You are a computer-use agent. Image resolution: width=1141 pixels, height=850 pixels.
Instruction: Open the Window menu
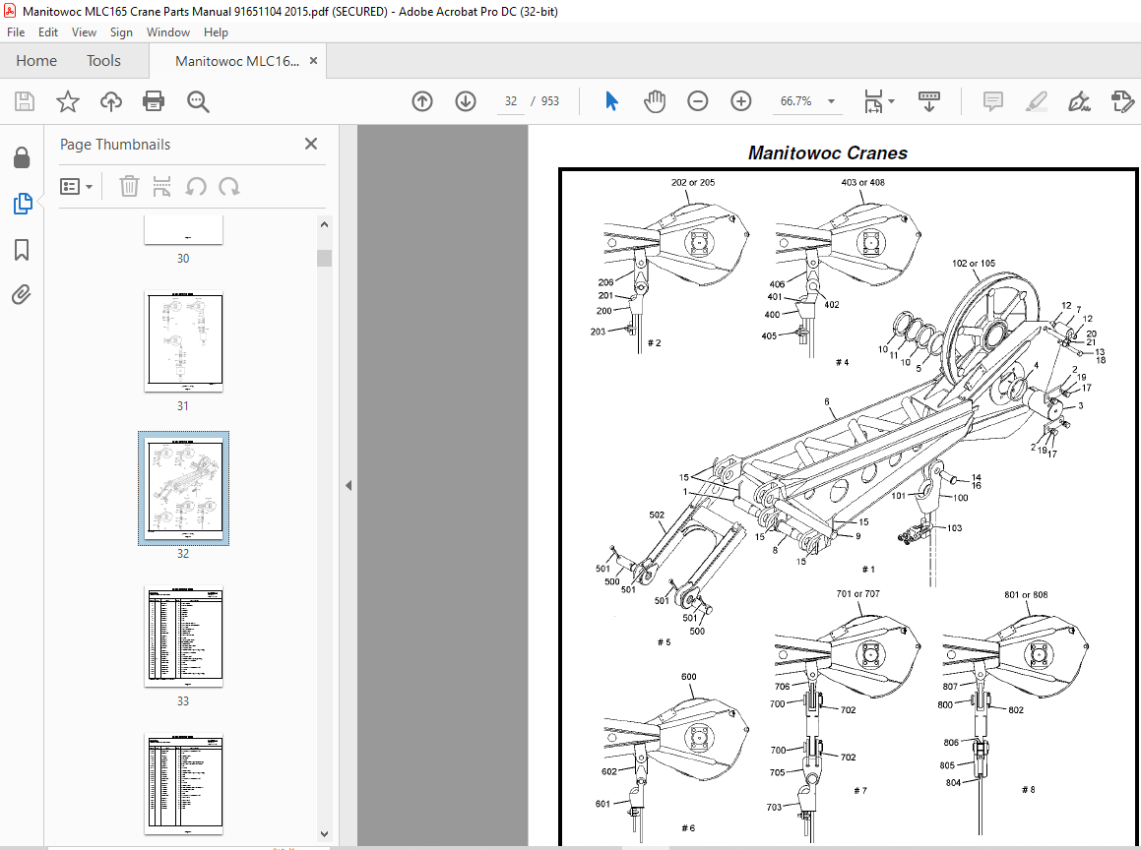(x=168, y=32)
